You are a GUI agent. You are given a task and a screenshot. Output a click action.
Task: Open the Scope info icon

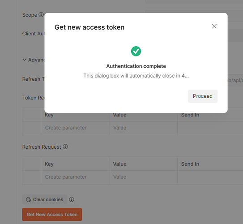(x=41, y=15)
